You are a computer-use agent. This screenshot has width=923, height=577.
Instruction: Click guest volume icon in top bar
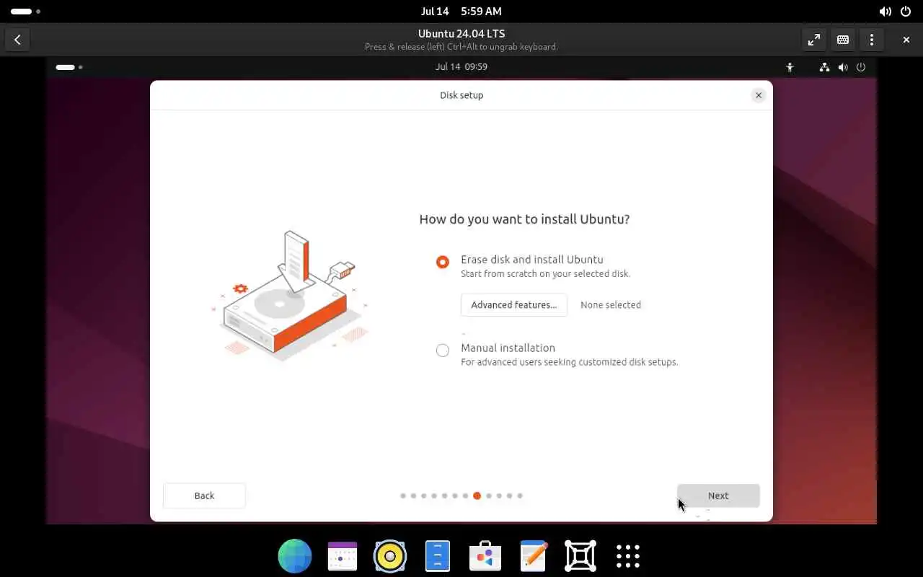(843, 67)
